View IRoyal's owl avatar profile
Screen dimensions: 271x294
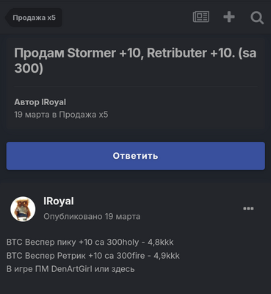point(23,209)
